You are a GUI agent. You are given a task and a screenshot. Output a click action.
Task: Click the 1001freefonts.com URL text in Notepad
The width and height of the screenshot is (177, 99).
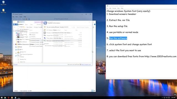click(x=160, y=56)
